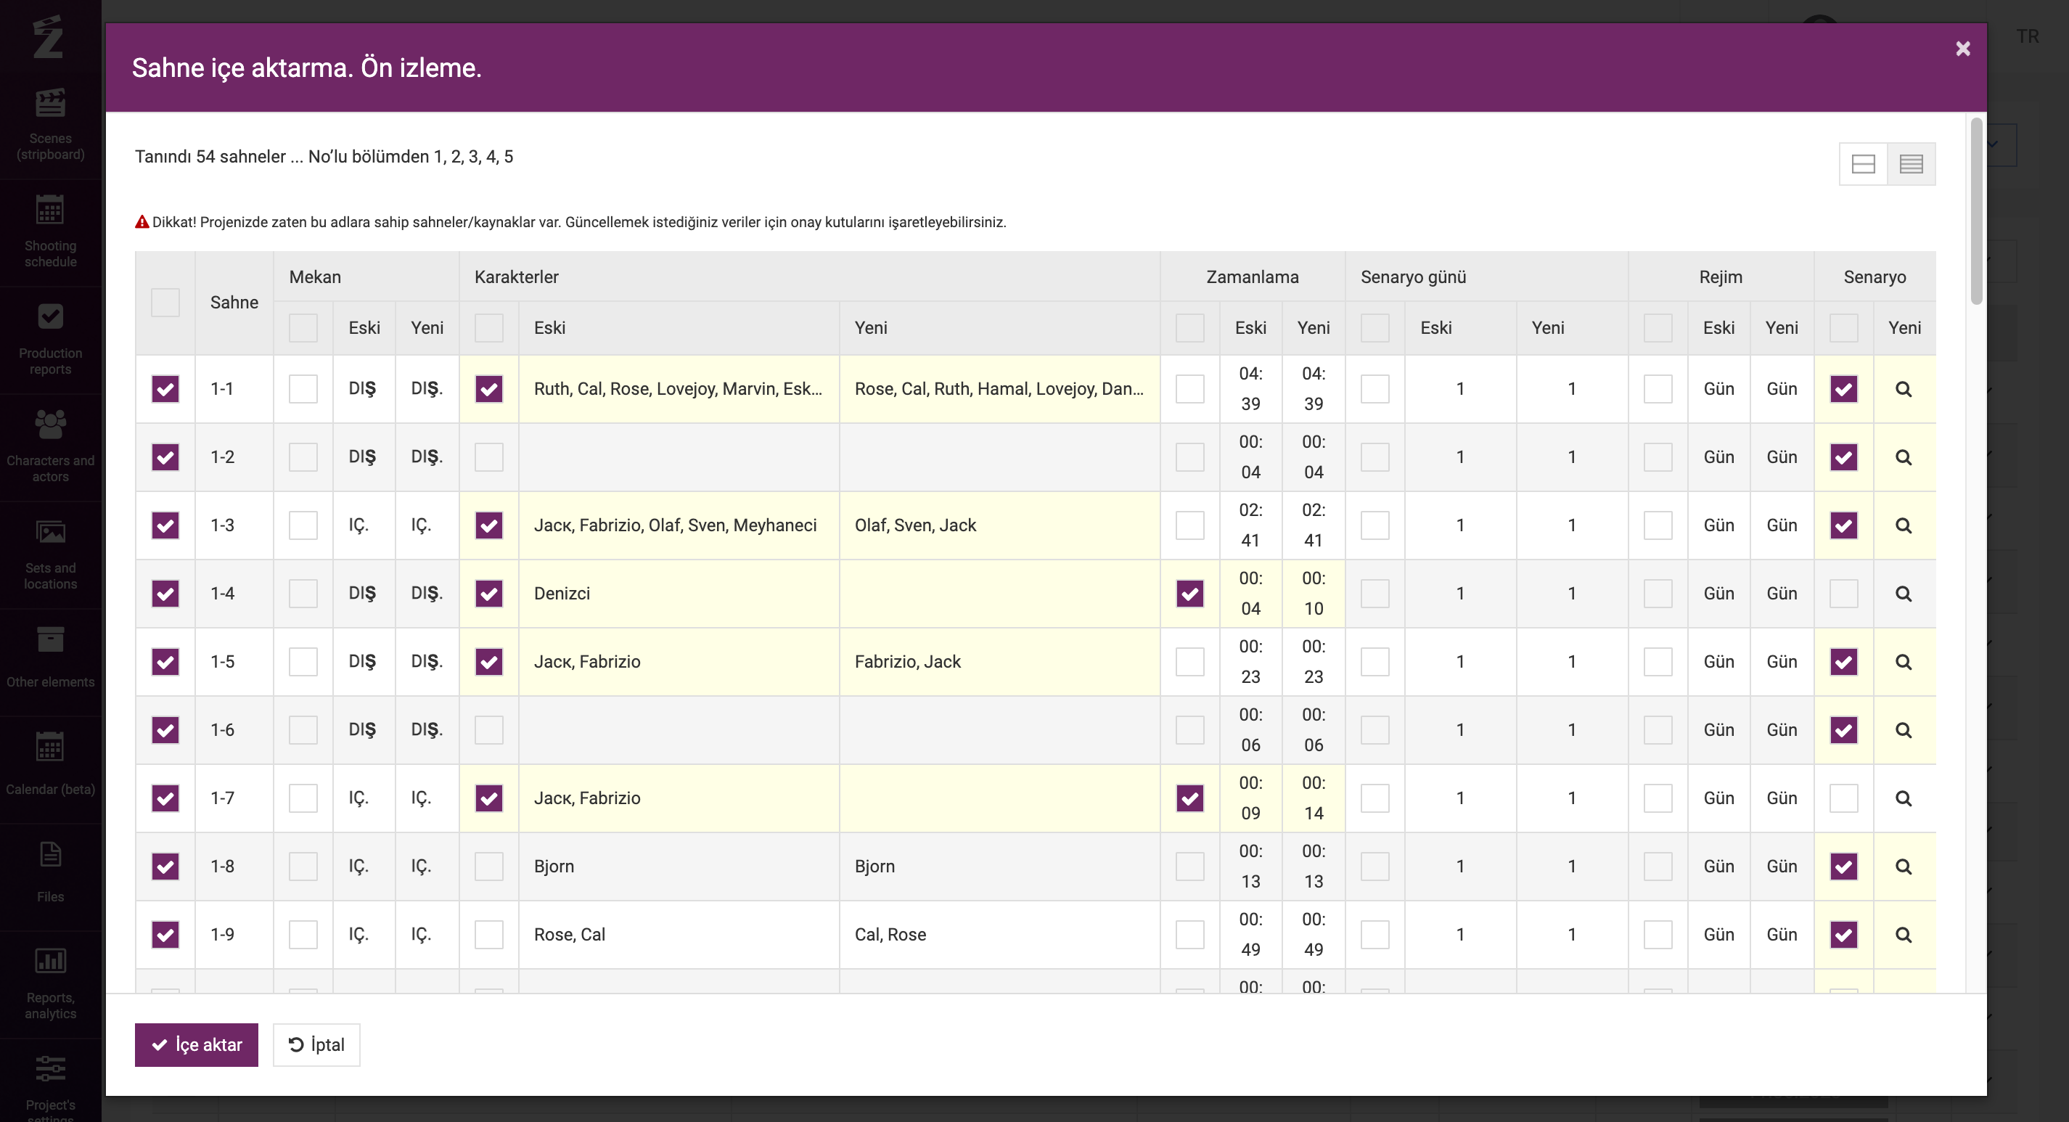Close the Sahne içe aktarma dialog

[1962, 49]
